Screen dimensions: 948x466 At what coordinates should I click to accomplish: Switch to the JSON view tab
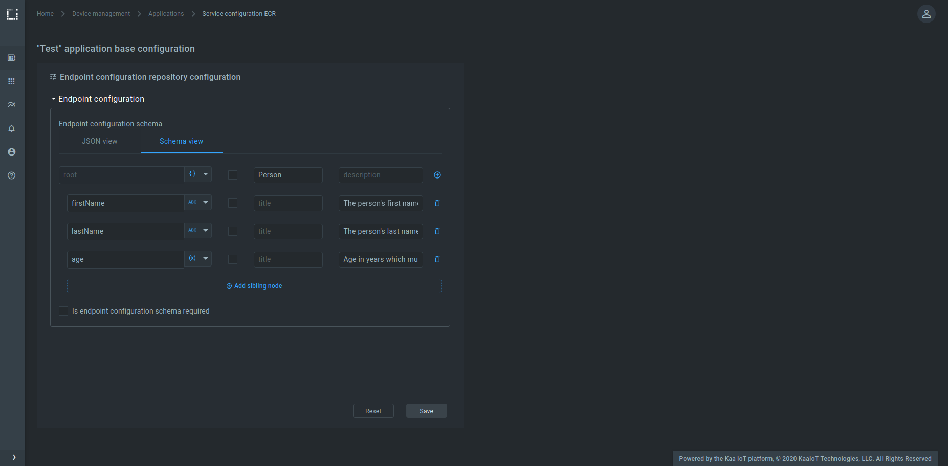click(x=99, y=141)
